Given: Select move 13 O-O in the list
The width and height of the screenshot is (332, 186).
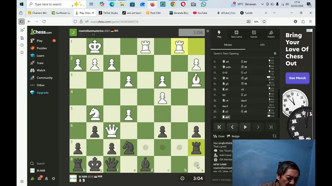Looking at the screenshot, I should click(x=225, y=73).
